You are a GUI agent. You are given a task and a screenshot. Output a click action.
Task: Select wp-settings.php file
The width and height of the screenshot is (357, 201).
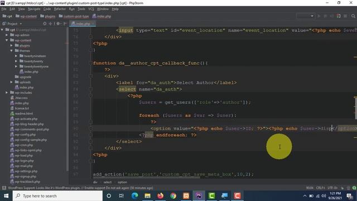click(x=24, y=171)
